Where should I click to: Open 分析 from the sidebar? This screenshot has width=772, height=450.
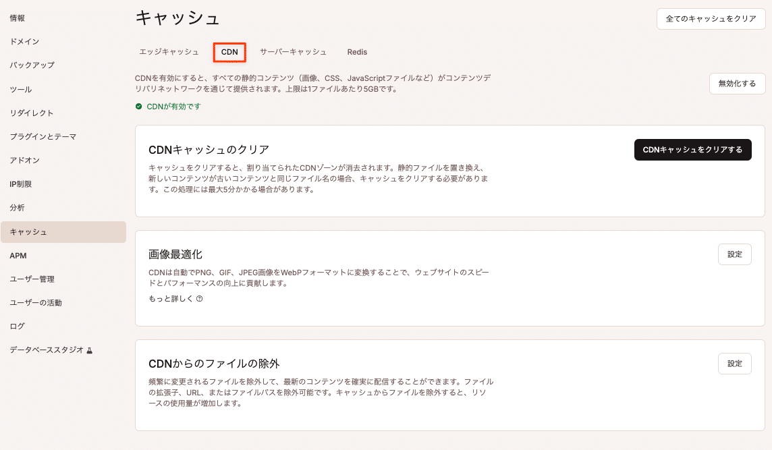16,207
